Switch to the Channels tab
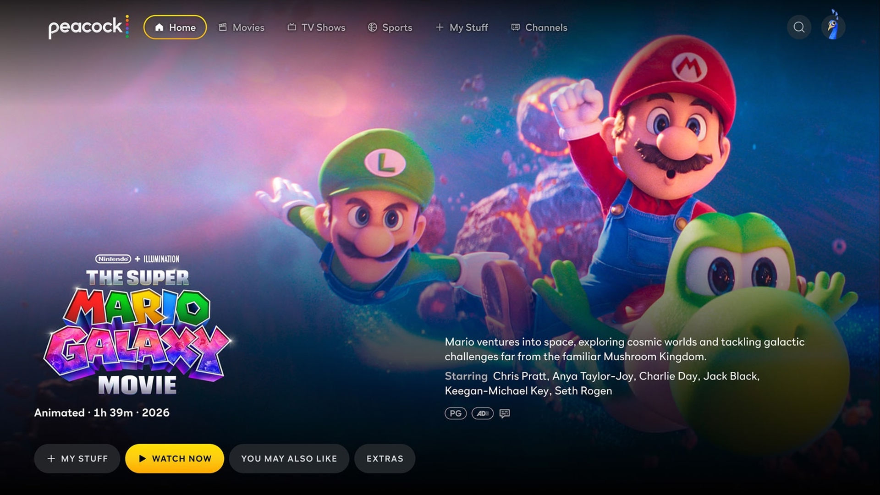This screenshot has width=880, height=495. (x=539, y=27)
